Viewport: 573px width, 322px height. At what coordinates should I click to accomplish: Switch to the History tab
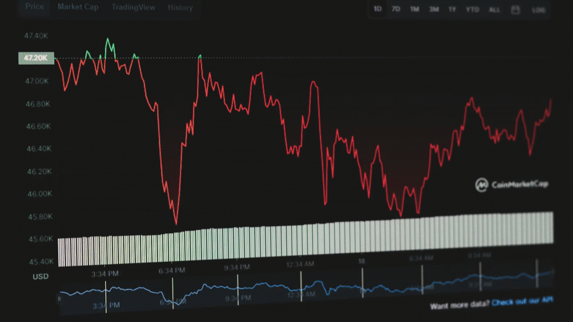coord(180,8)
